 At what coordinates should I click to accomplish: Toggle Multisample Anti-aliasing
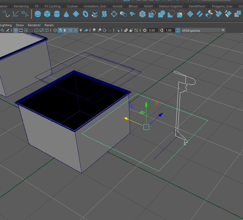[x=104, y=30]
